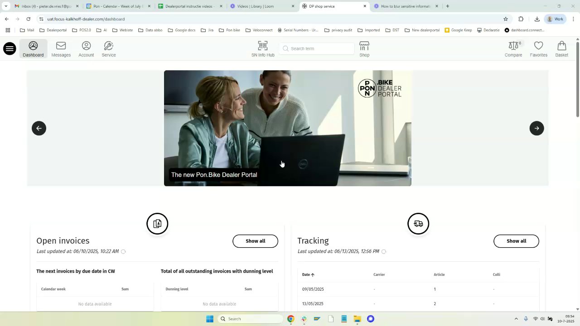
Task: Go to the previous banner slide
Action: 39,128
